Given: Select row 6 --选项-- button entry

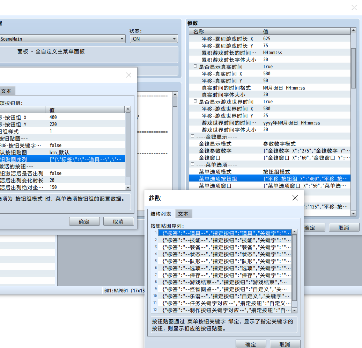Looking at the screenshot, I should pyautogui.click(x=224, y=268).
